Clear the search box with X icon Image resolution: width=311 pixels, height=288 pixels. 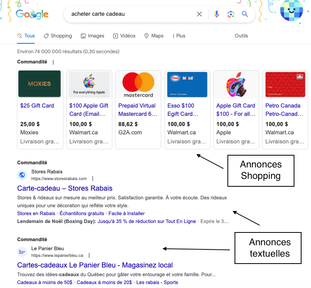pyautogui.click(x=199, y=14)
